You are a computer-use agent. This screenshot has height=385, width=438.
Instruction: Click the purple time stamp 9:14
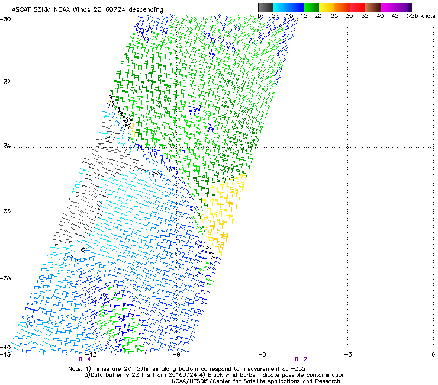tap(85, 360)
